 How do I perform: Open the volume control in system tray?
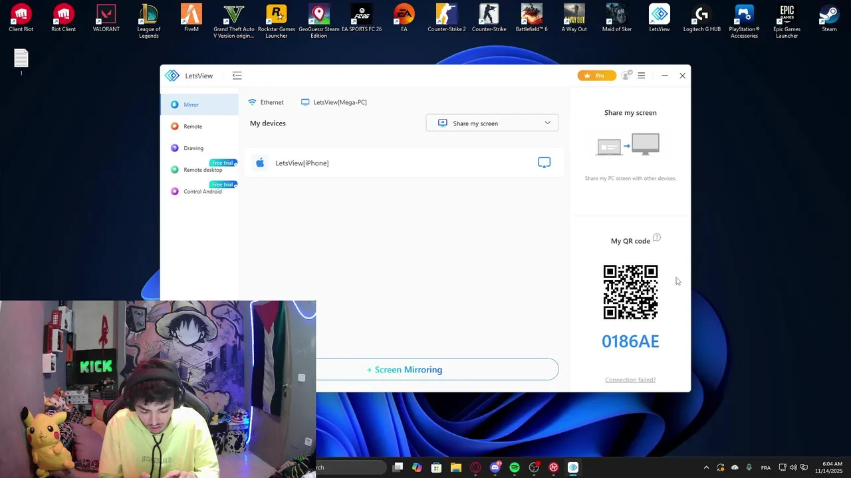793,467
